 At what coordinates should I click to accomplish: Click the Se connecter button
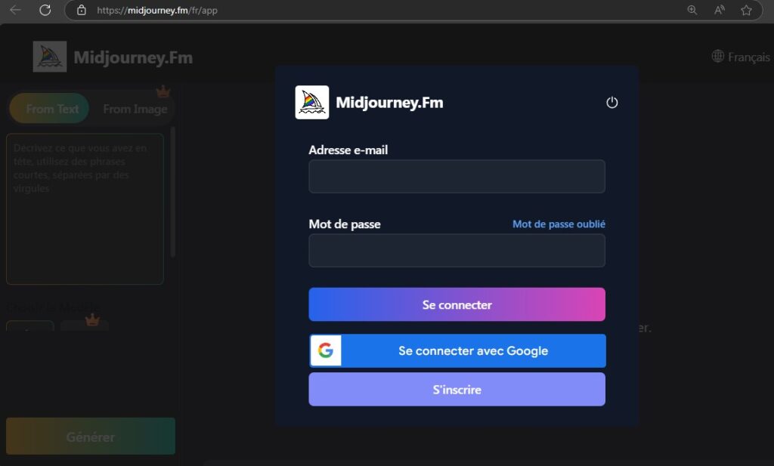(x=457, y=304)
